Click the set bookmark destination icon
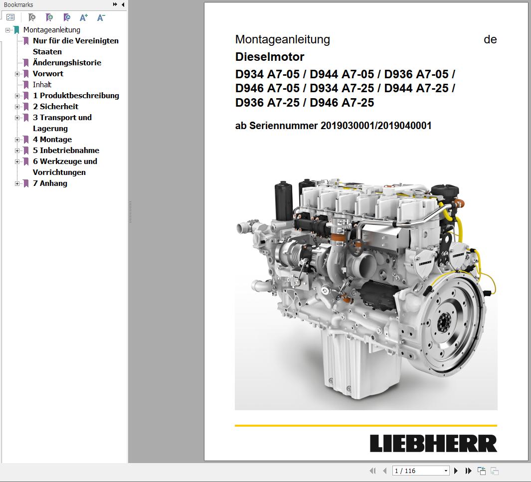This screenshot has height=482, width=531. [67, 17]
